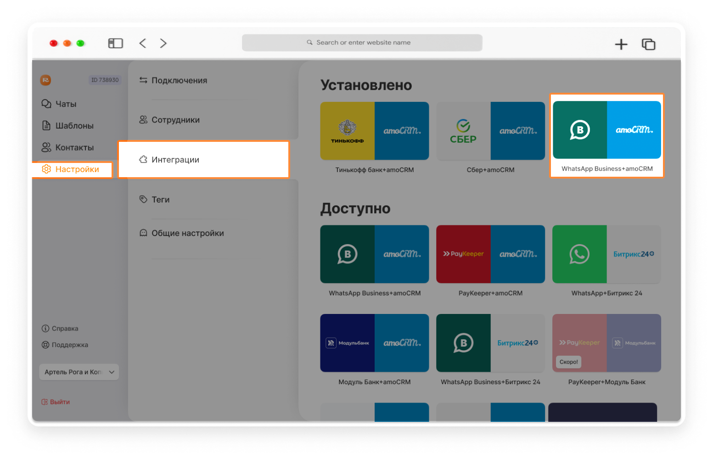The width and height of the screenshot is (713, 459).
Task: Show tab overview icon
Action: coord(648,44)
